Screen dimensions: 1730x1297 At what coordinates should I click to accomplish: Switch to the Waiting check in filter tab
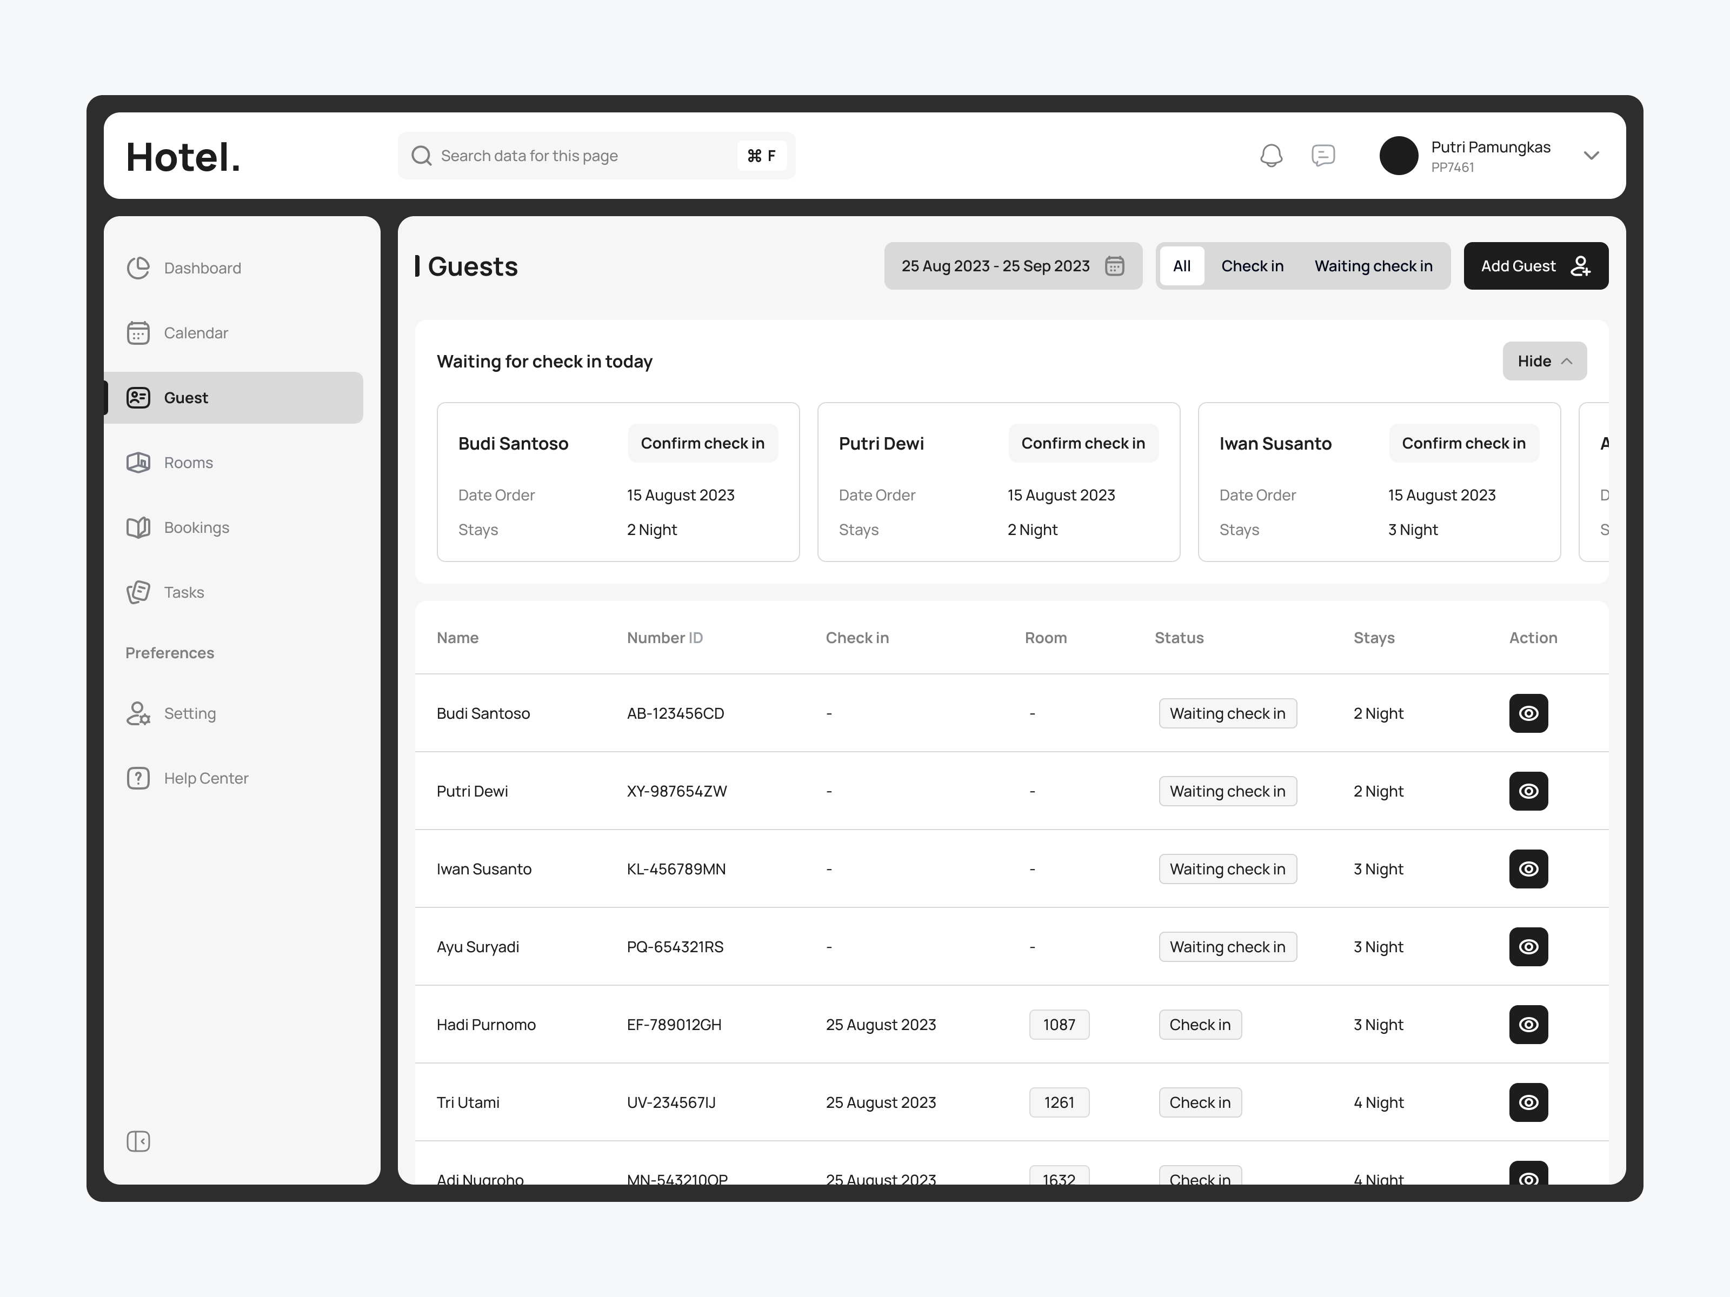[x=1373, y=266]
